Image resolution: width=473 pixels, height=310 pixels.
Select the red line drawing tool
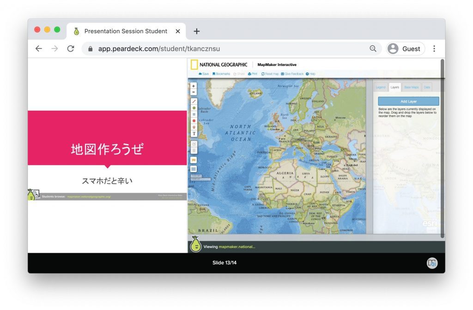pos(194,101)
